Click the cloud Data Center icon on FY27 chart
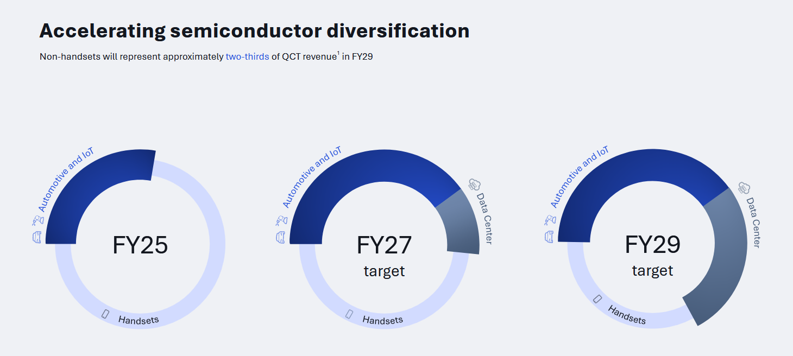The height and width of the screenshot is (356, 793). (x=474, y=185)
